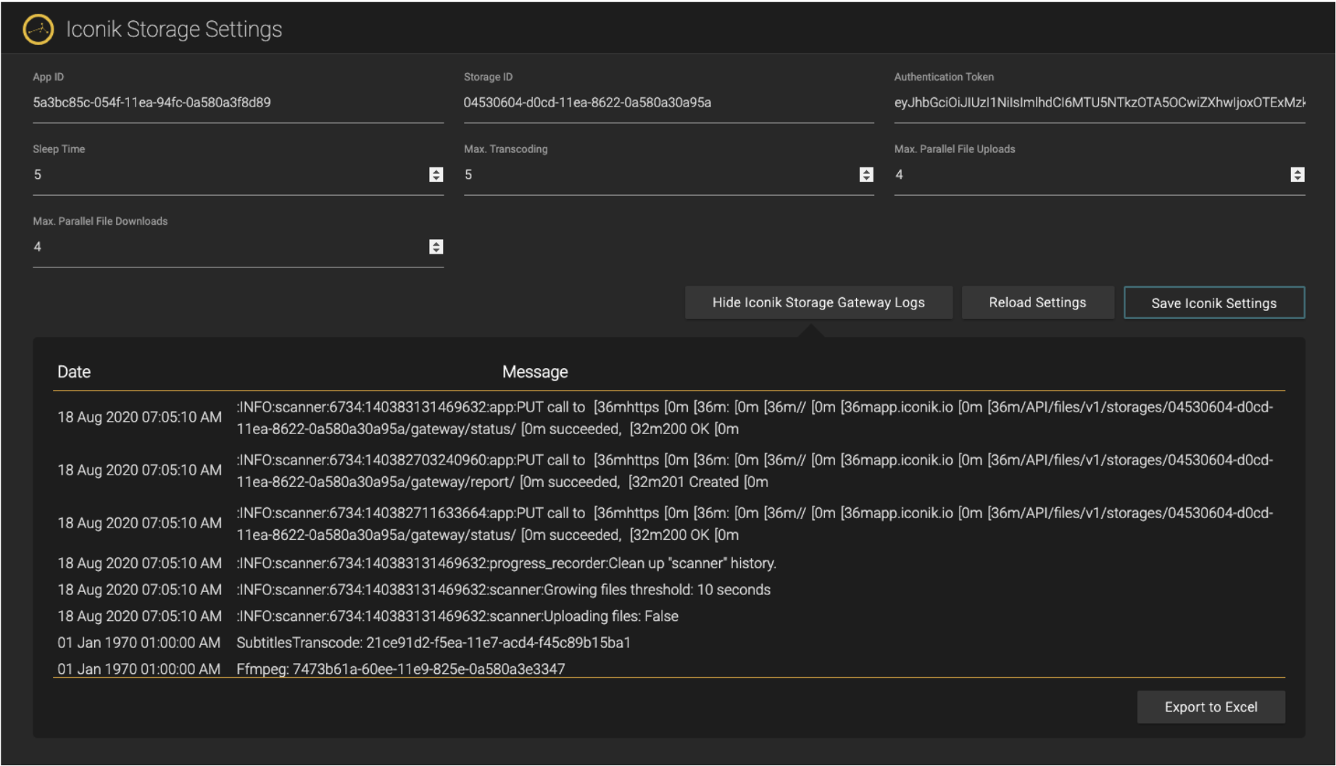
Task: Save Iconik Settings
Action: click(1214, 303)
